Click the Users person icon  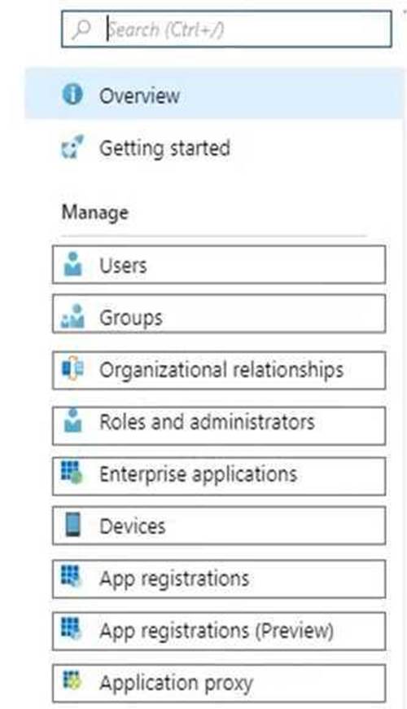(72, 265)
